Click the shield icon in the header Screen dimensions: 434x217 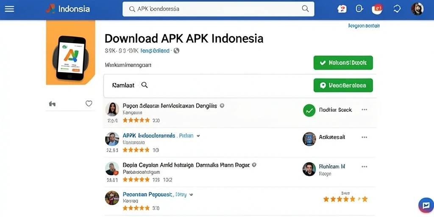pyautogui.click(x=359, y=9)
